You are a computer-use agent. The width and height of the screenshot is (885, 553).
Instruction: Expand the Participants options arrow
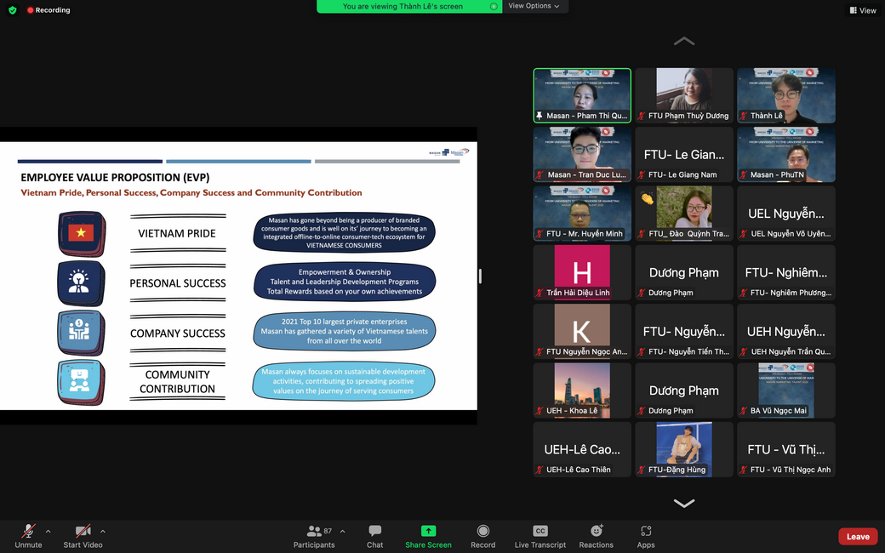pos(343,531)
